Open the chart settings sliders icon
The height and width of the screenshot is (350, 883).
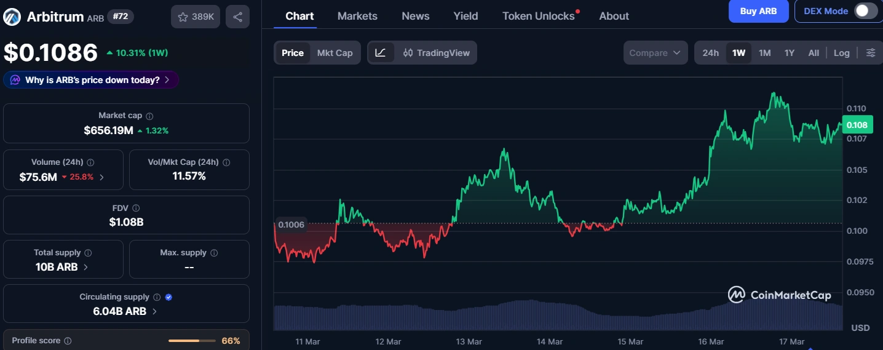coord(871,53)
